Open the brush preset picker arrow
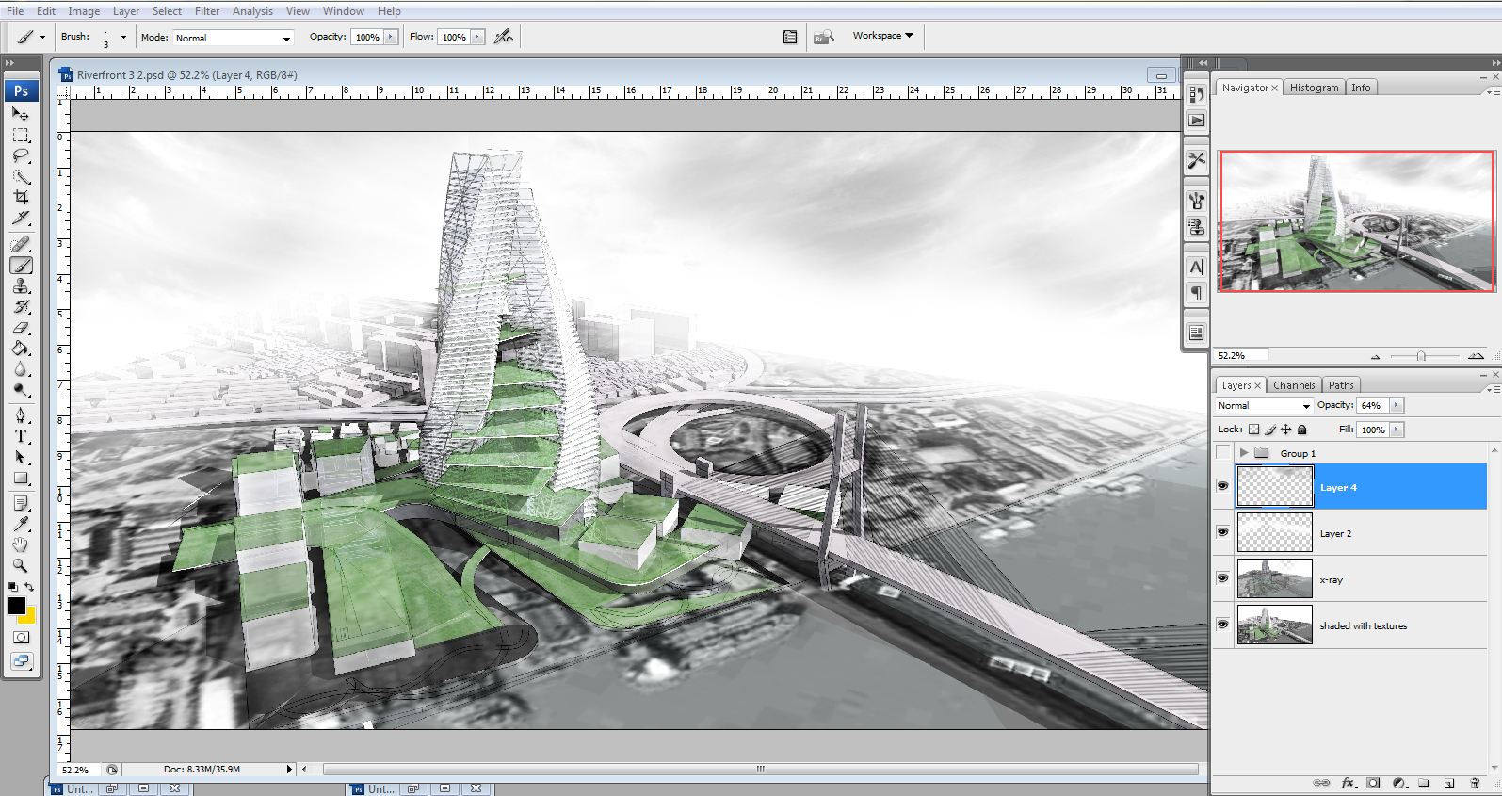1502x796 pixels. 123,38
